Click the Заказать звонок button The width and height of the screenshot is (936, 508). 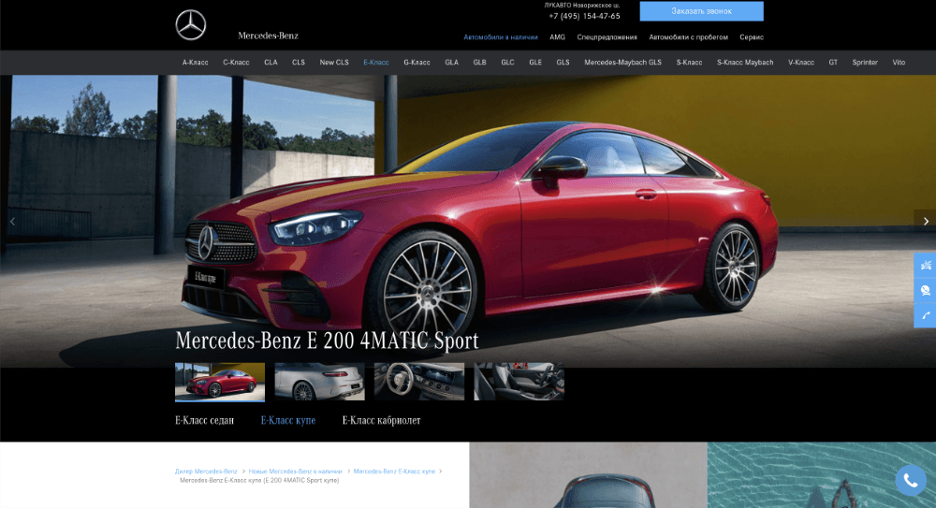click(701, 11)
